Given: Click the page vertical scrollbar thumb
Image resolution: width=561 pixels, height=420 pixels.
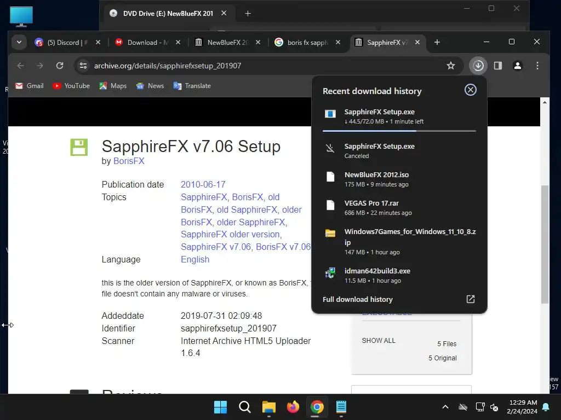Looking at the screenshot, I should [545, 244].
